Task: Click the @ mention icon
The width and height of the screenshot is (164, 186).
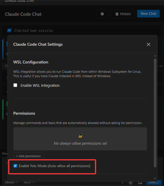Action: click(x=131, y=183)
